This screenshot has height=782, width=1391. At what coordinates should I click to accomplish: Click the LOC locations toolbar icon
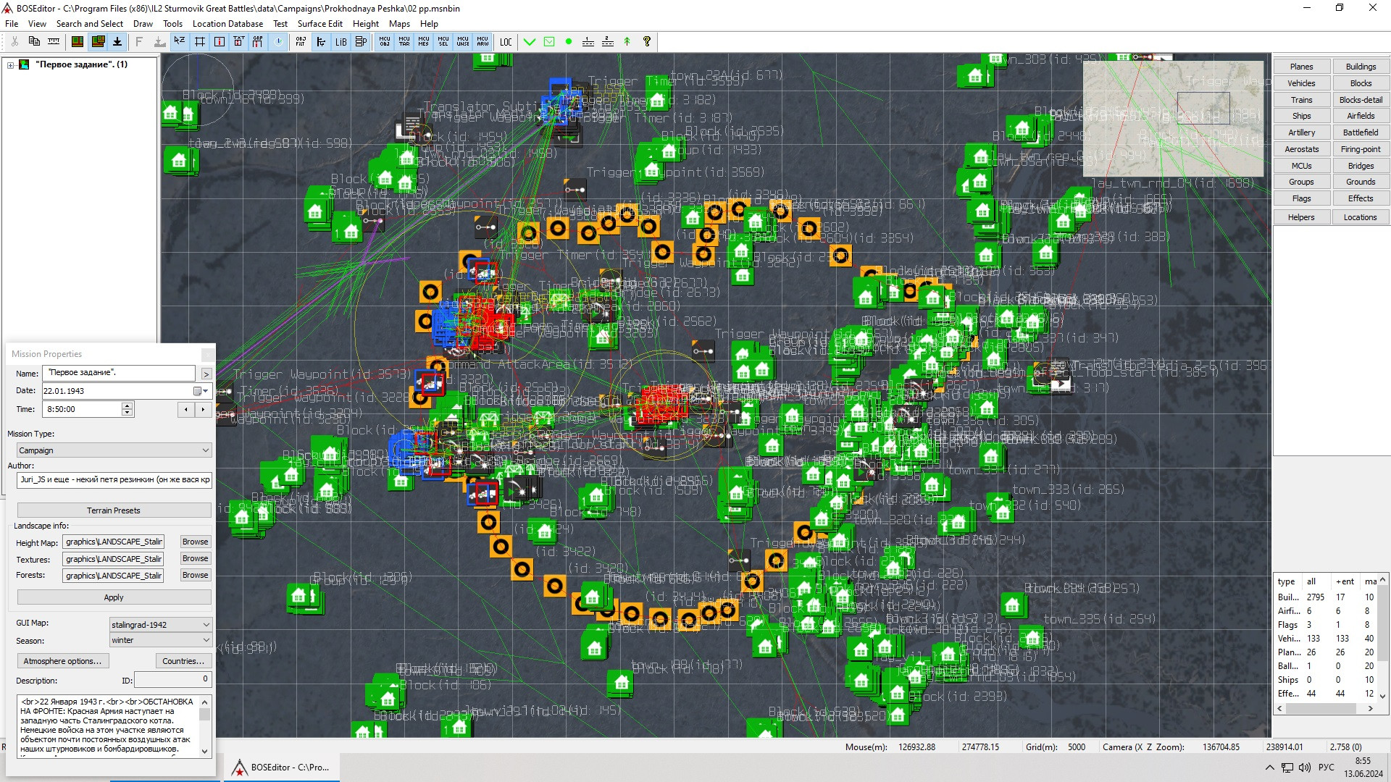click(506, 42)
